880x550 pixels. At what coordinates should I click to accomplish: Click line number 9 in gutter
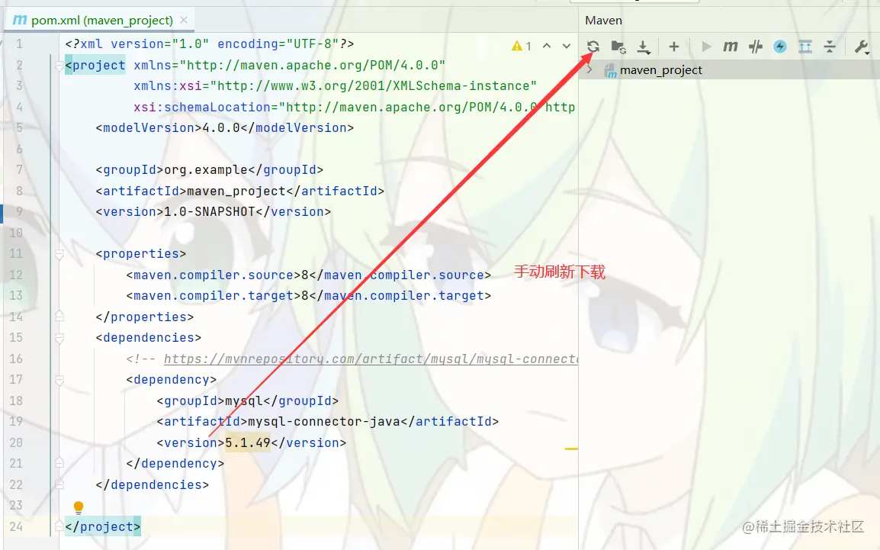click(19, 211)
